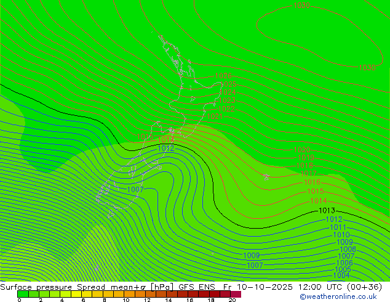Select the 1010 isobar label
This screenshot has height=302, width=390.
point(341,235)
